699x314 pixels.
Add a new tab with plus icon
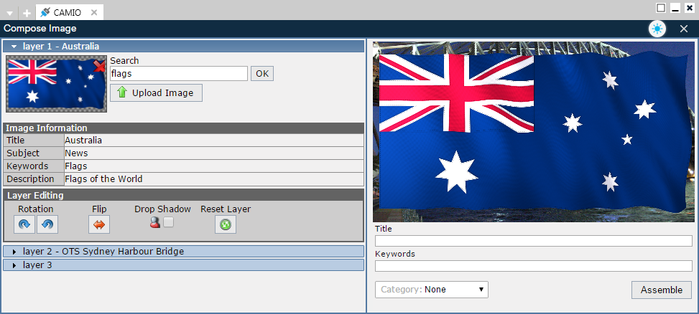tap(27, 13)
